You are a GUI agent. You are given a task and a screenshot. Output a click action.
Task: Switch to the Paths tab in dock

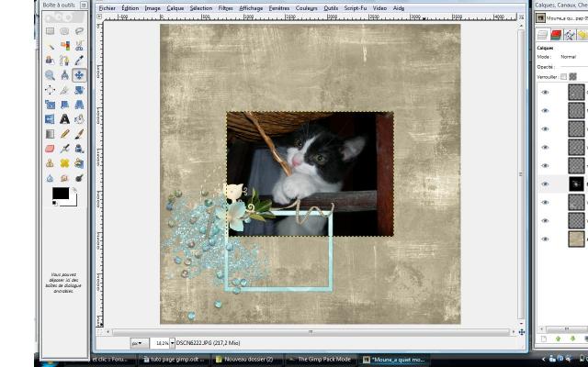570,35
